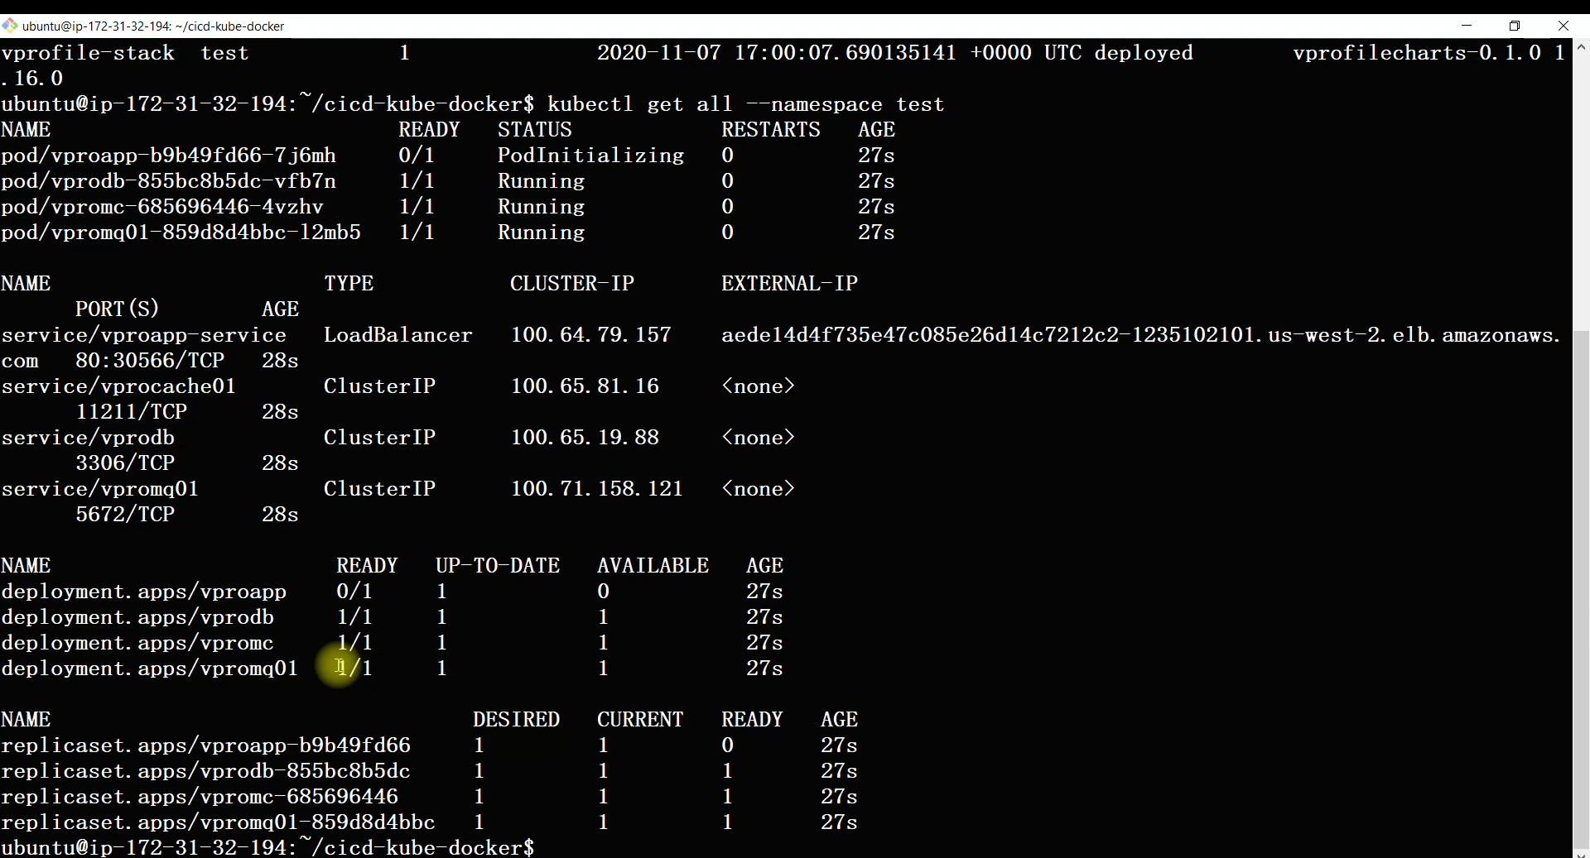Select pod/vproapp-b9b49fd66-7j6mh text

pyautogui.click(x=168, y=156)
